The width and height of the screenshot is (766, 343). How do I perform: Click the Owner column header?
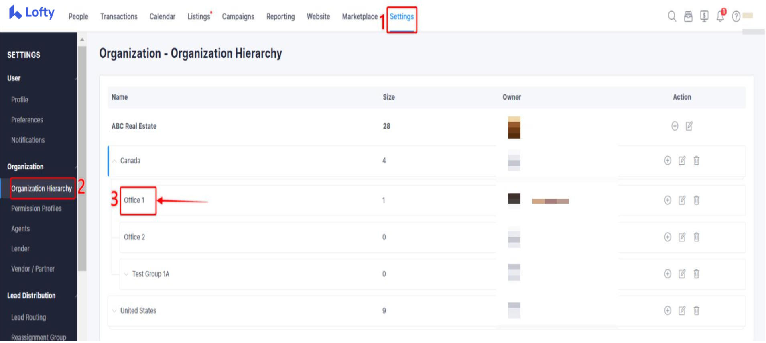(512, 97)
